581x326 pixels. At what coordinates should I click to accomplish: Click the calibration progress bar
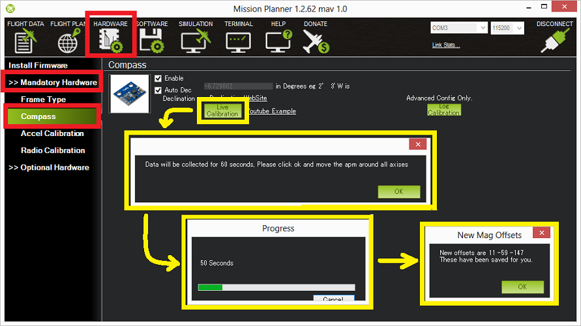[276, 287]
